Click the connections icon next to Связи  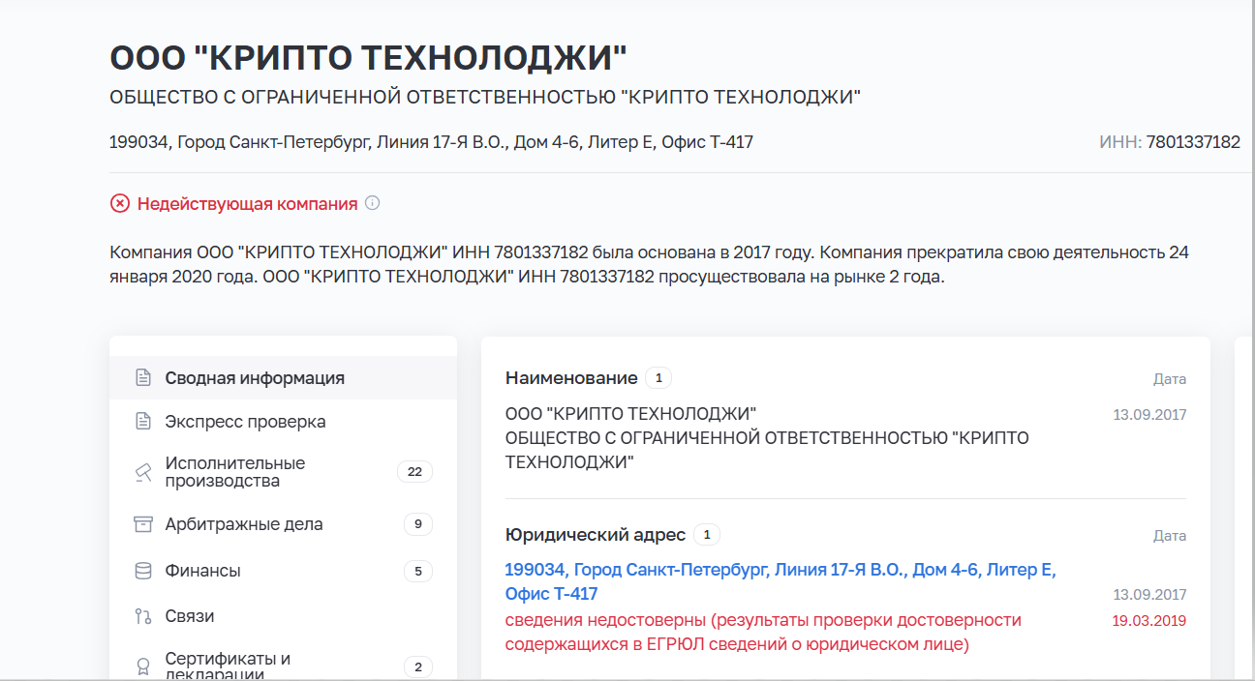coord(143,616)
